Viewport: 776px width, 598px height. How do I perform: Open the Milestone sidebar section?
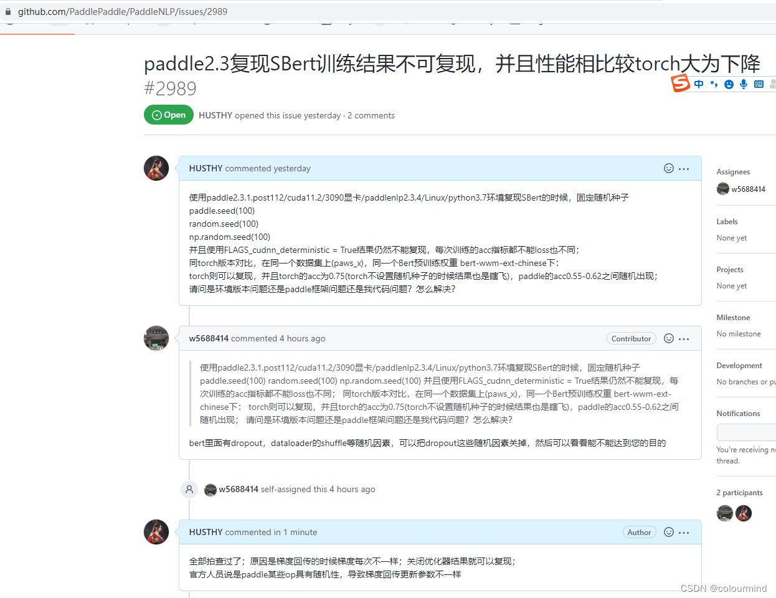click(733, 318)
